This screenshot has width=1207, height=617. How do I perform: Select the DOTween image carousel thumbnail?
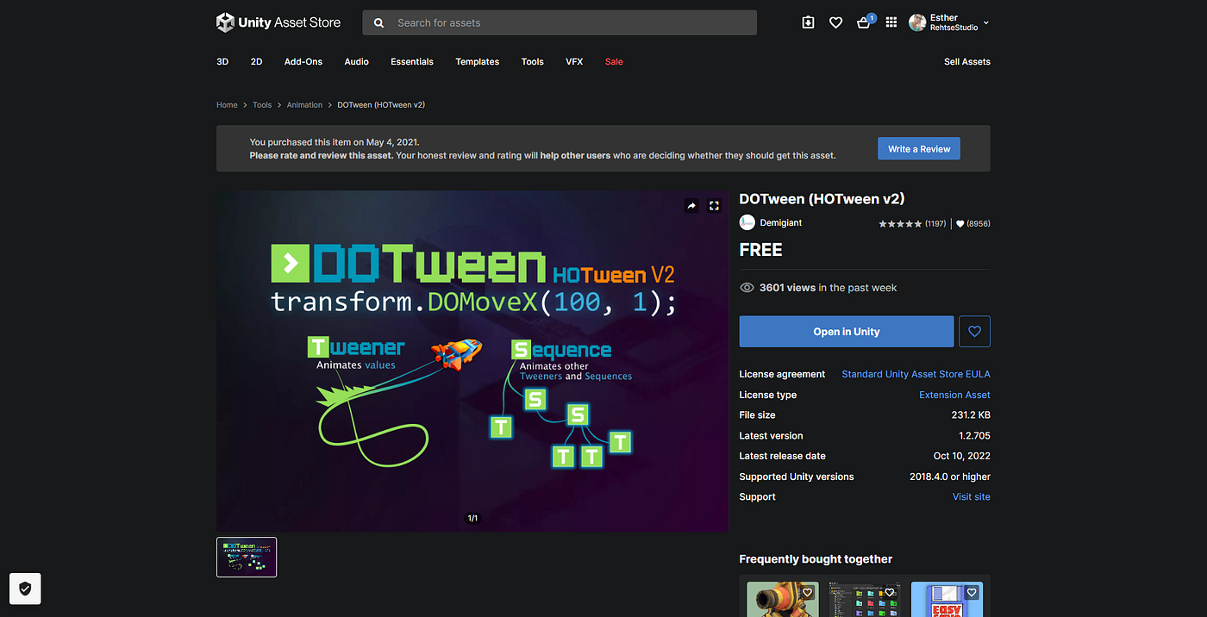click(x=247, y=557)
